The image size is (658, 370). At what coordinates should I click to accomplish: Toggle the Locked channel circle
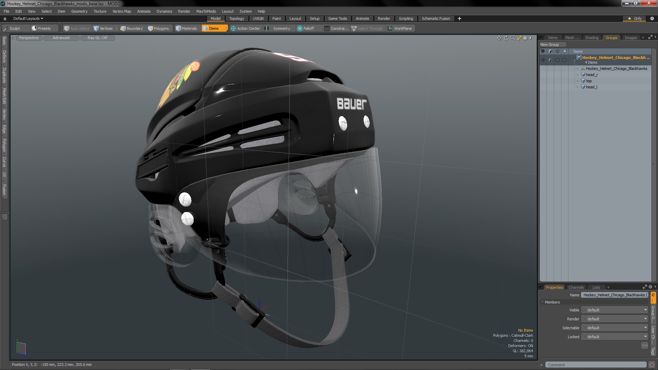pos(583,337)
